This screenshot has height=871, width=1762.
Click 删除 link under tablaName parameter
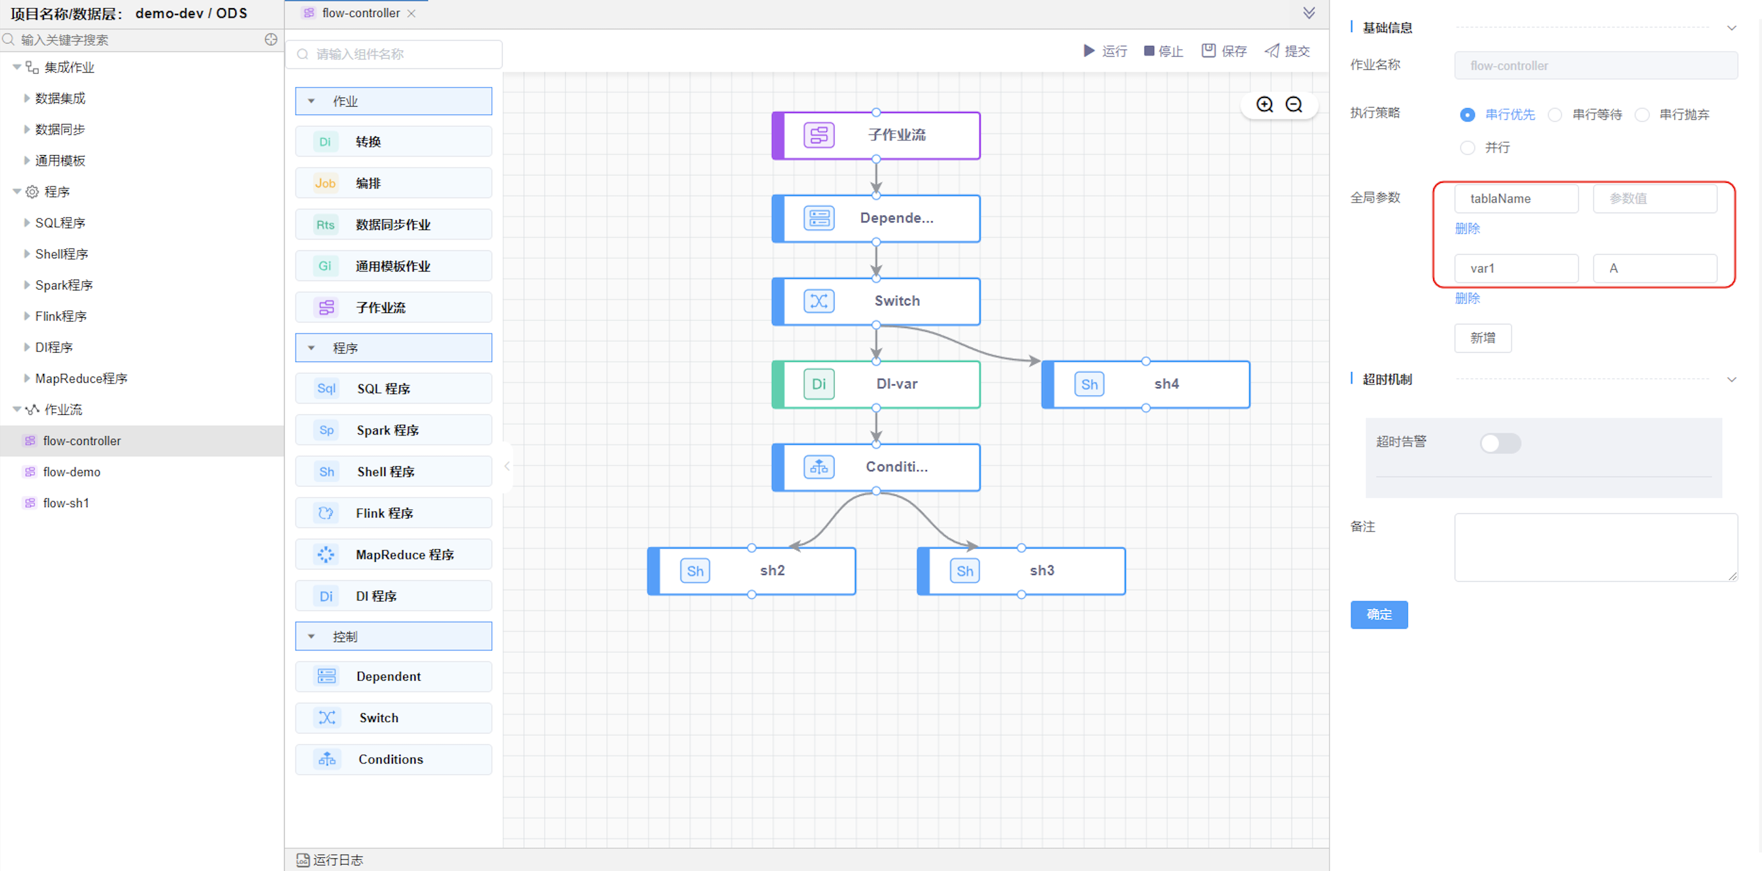(1466, 228)
